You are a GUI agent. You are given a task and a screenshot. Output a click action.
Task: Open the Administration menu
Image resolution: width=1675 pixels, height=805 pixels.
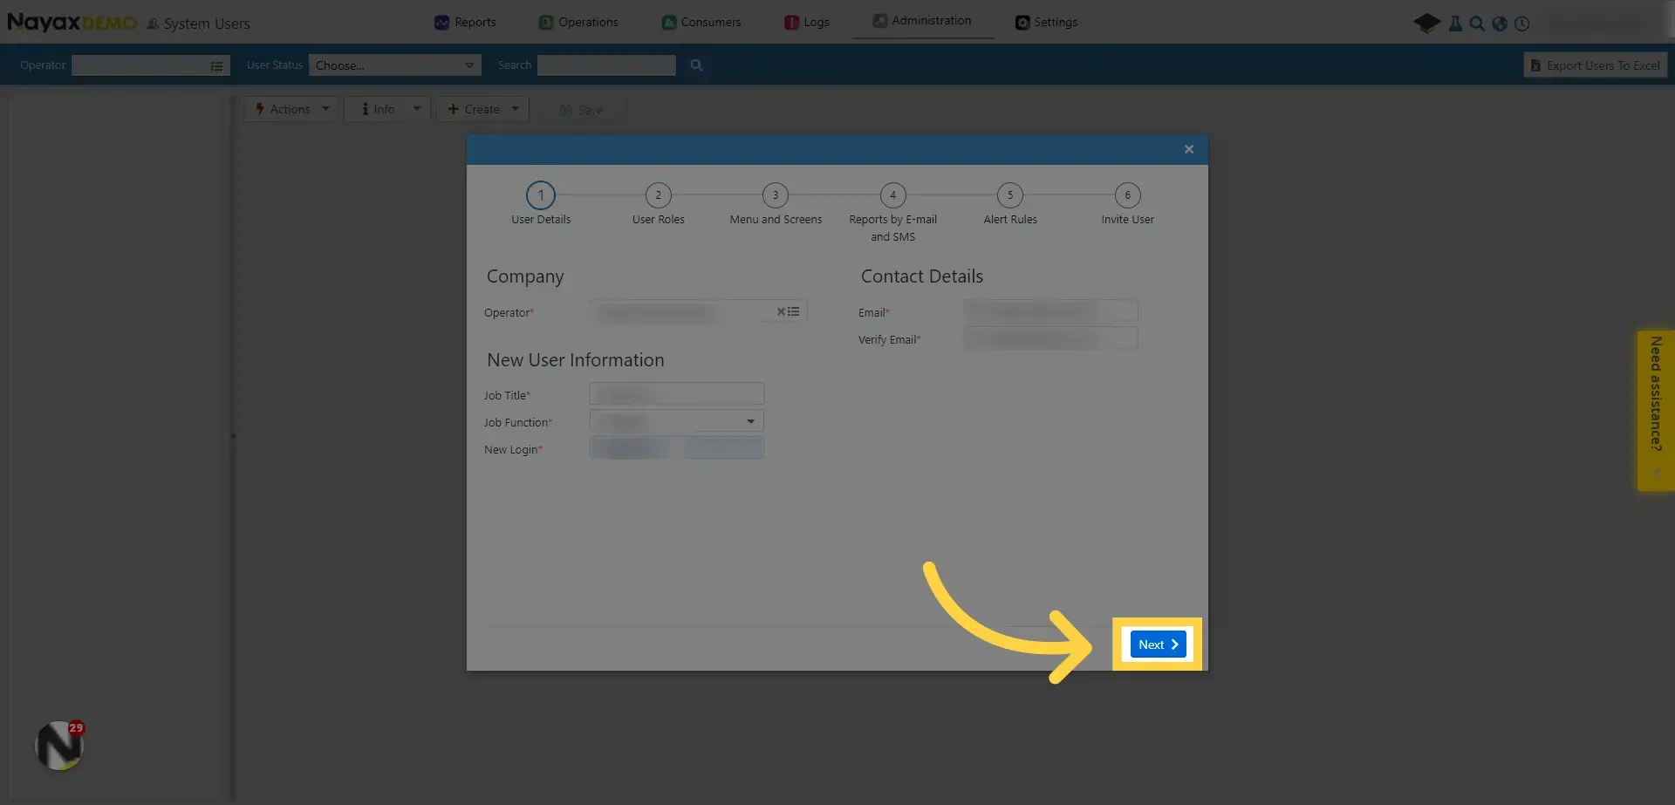pos(922,20)
